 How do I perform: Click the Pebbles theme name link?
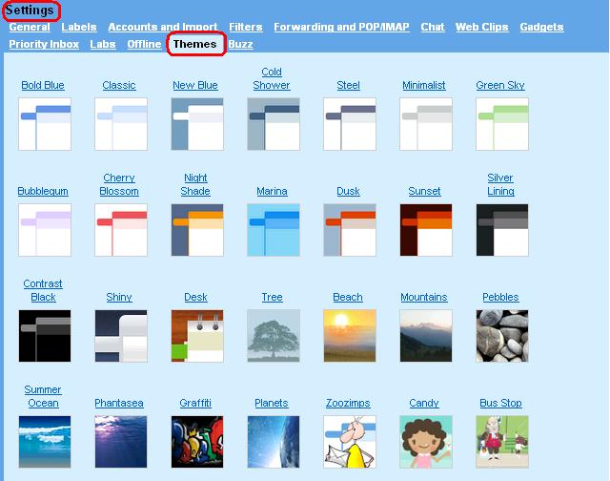point(500,297)
